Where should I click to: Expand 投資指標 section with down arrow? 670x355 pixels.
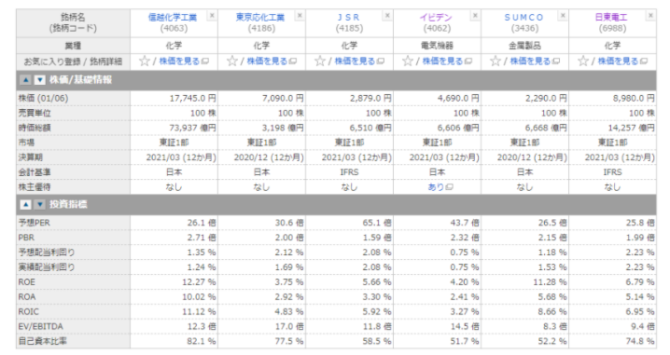[40, 205]
